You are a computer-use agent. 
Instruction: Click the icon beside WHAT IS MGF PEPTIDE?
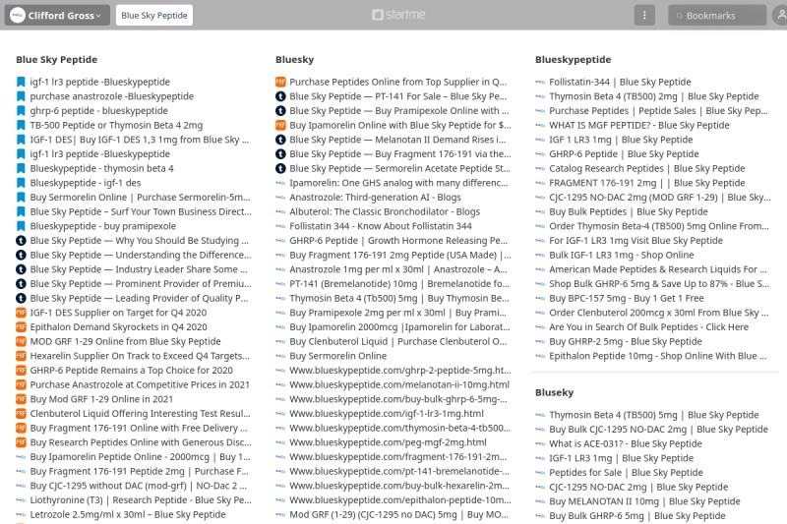point(540,126)
